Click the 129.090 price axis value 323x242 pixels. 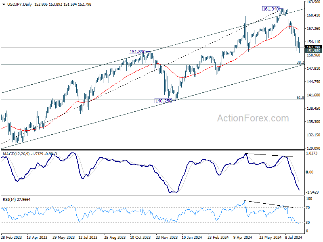pyautogui.click(x=314, y=148)
